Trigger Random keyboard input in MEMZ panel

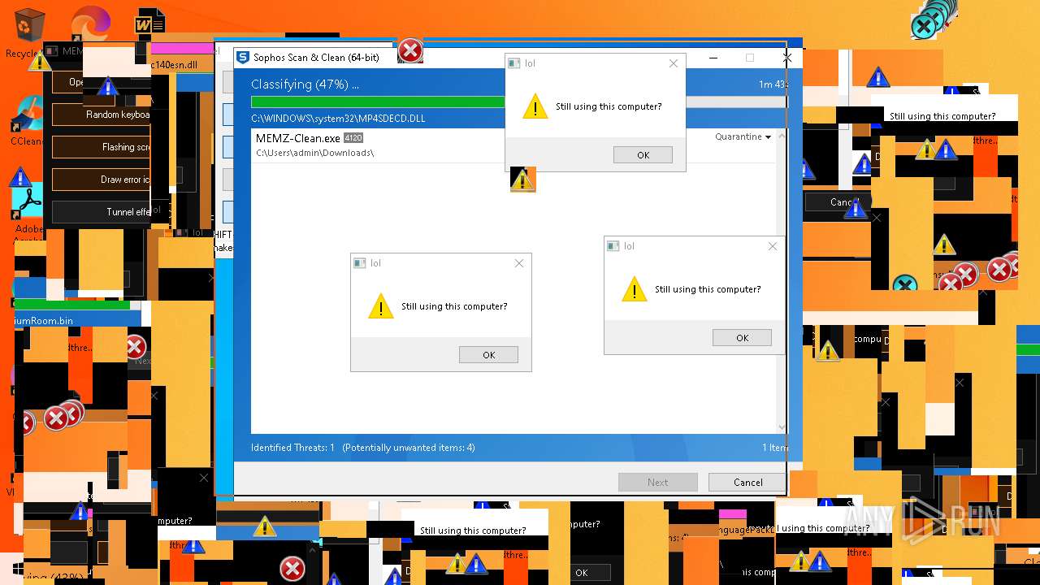102,115
